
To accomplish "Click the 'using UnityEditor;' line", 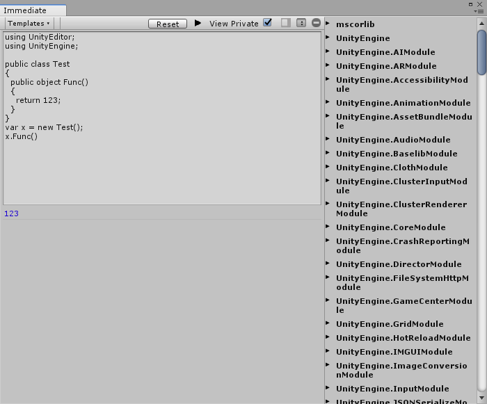I will pyautogui.click(x=40, y=37).
